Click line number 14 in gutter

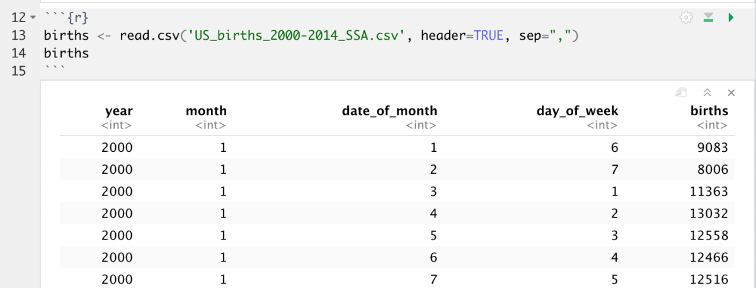[x=18, y=53]
